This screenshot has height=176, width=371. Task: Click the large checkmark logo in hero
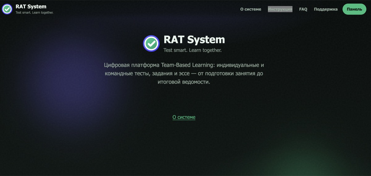coord(151,43)
